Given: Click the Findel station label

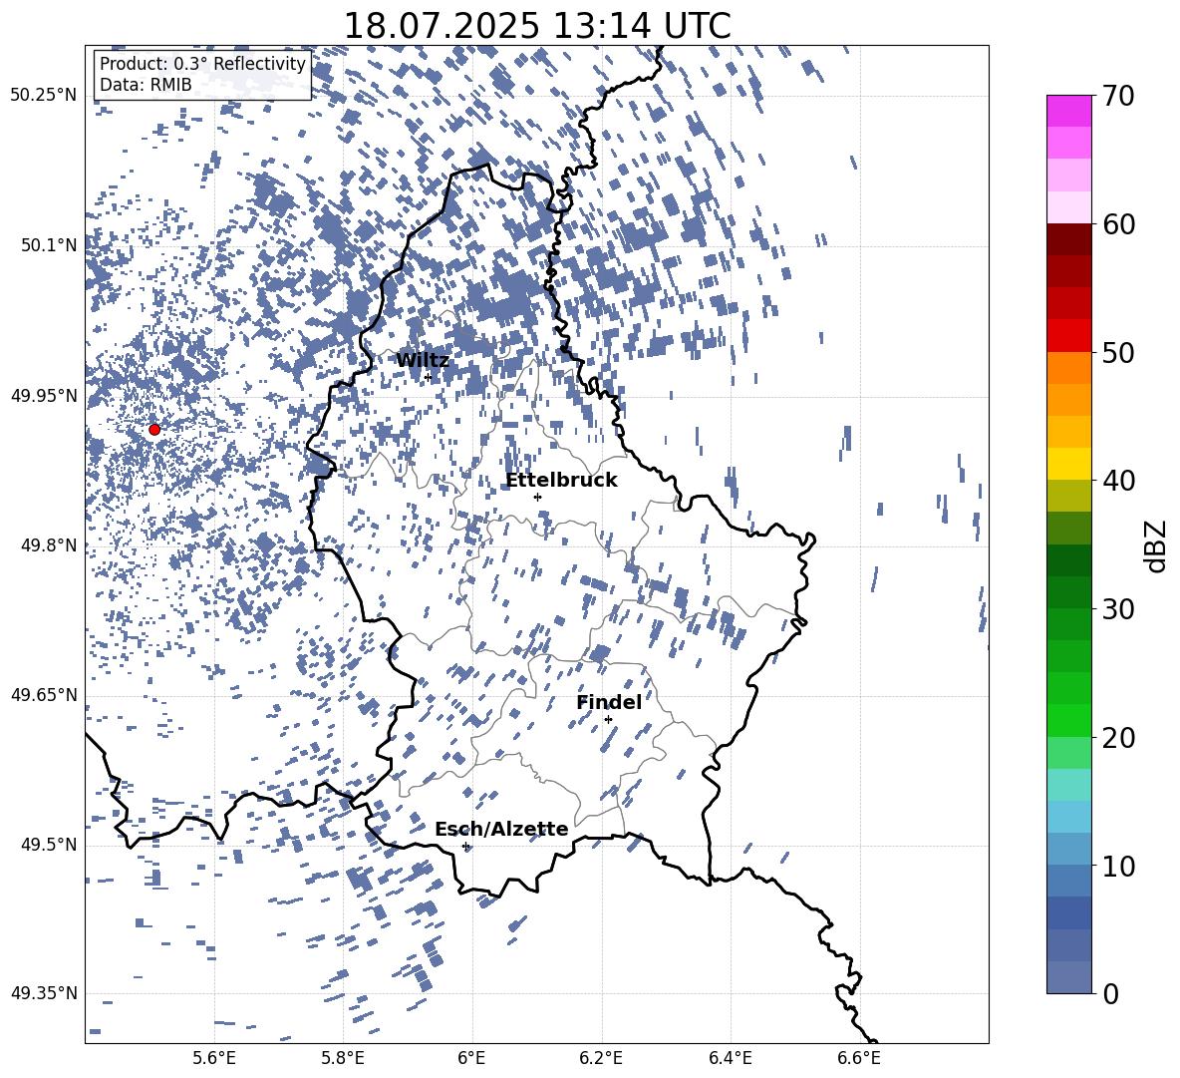Looking at the screenshot, I should 609,702.
